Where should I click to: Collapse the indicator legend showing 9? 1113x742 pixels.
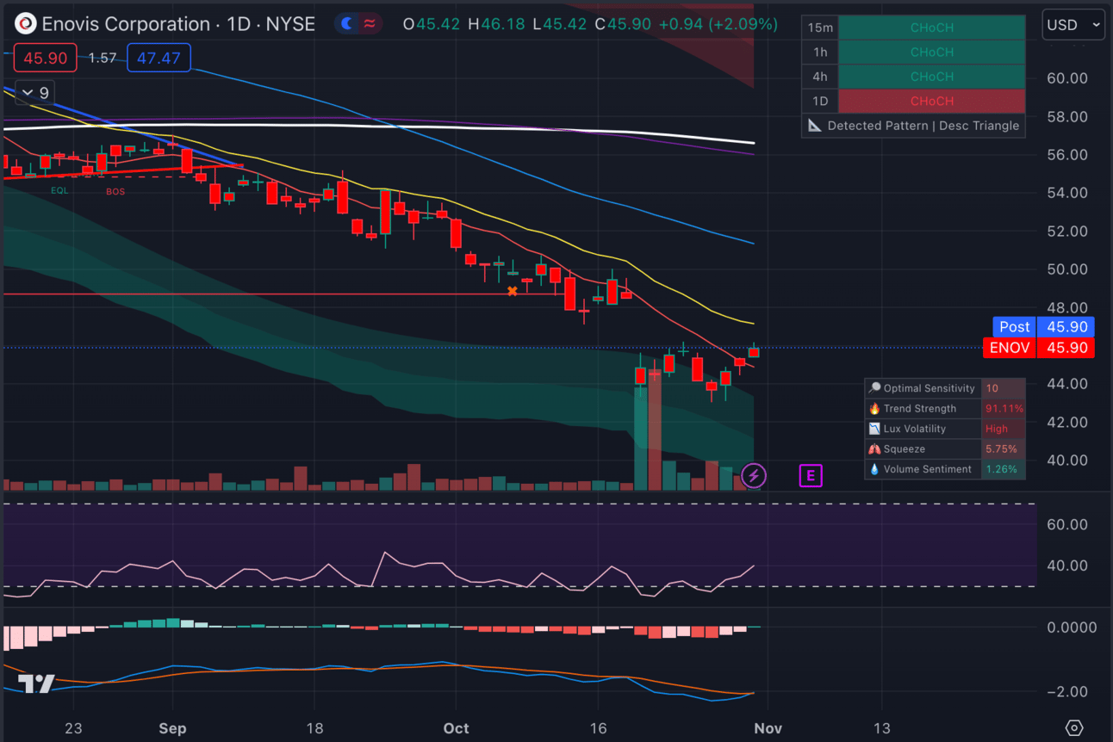pyautogui.click(x=35, y=92)
